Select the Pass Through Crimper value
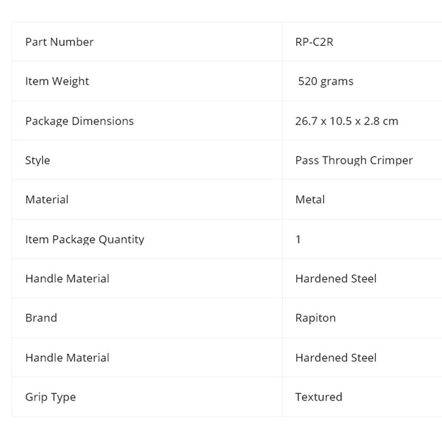The height and width of the screenshot is (442, 442). [354, 160]
